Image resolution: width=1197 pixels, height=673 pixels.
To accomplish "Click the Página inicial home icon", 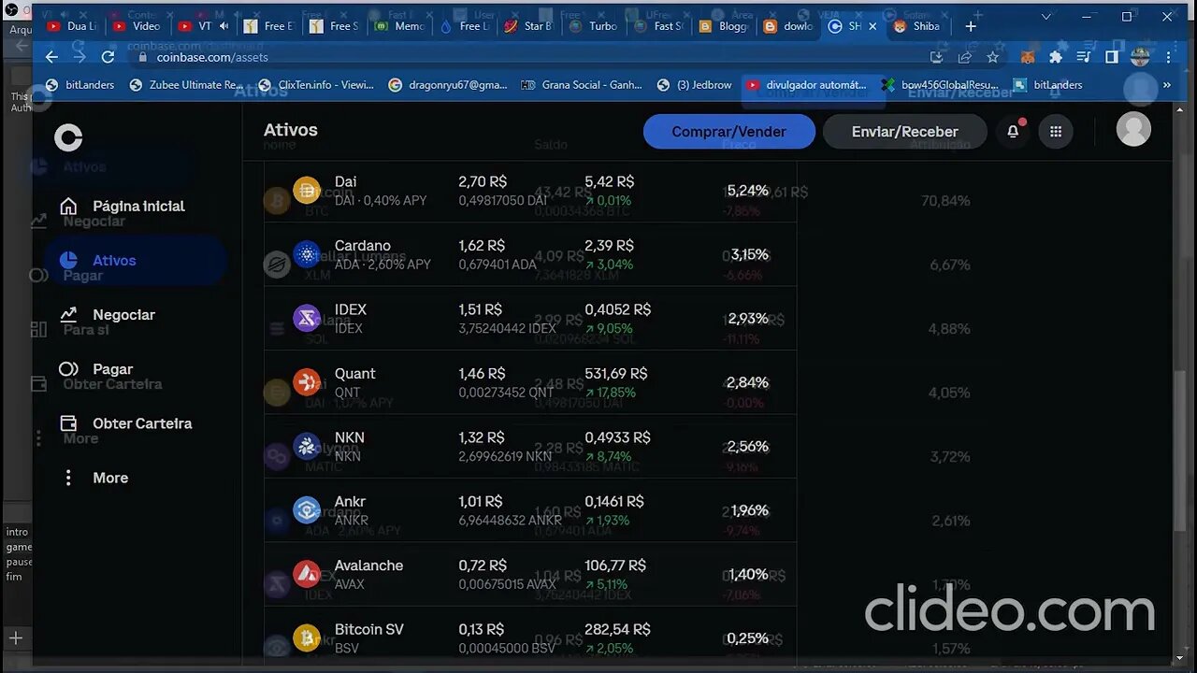I will pos(68,206).
